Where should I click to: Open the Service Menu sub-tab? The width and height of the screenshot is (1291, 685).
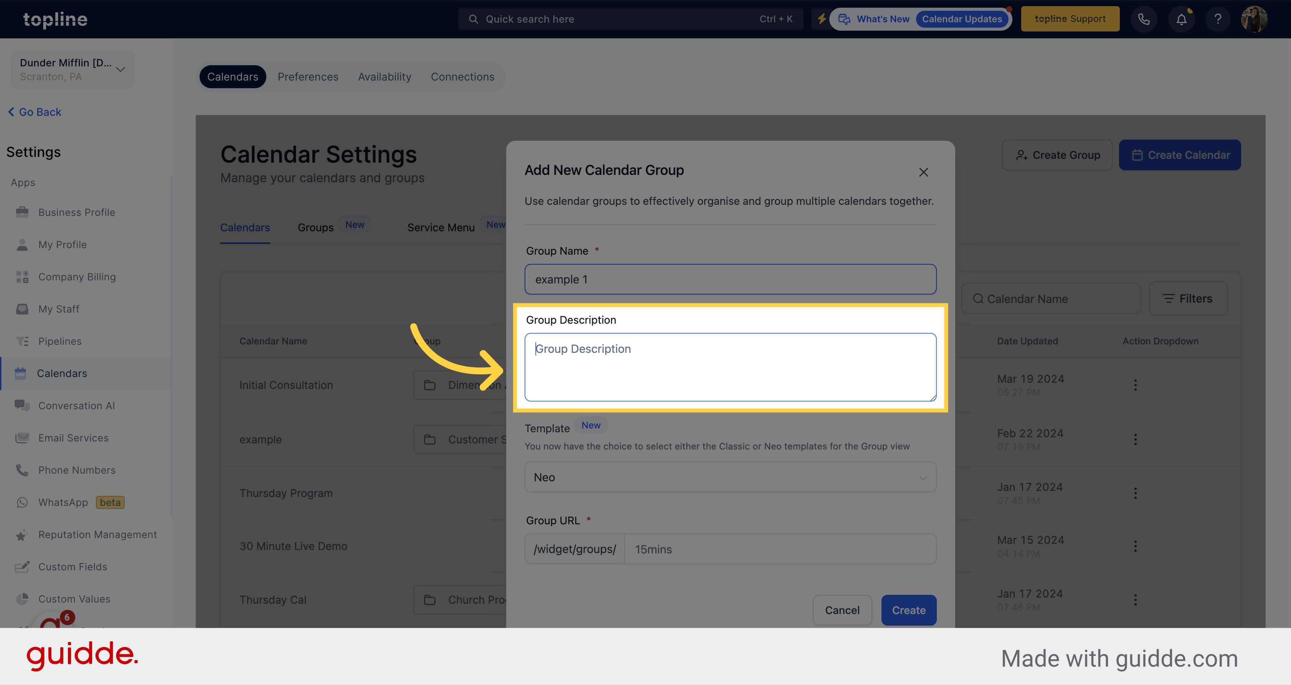pyautogui.click(x=441, y=227)
